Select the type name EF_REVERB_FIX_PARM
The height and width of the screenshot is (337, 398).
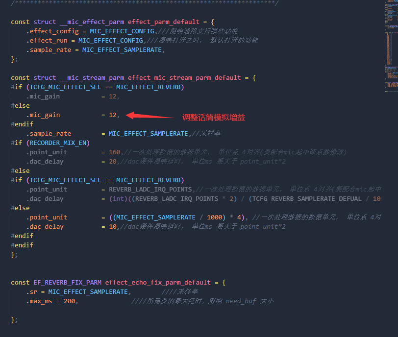pyautogui.click(x=67, y=283)
